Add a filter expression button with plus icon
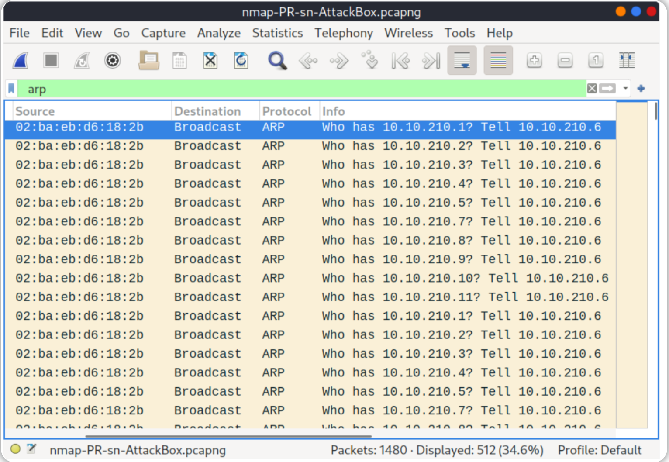The width and height of the screenshot is (669, 462). 641,89
